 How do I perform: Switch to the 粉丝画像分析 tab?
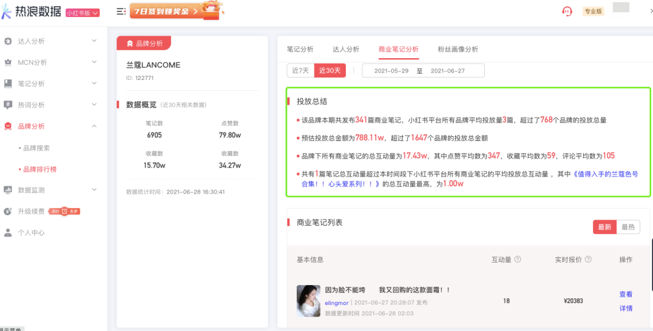pyautogui.click(x=458, y=49)
